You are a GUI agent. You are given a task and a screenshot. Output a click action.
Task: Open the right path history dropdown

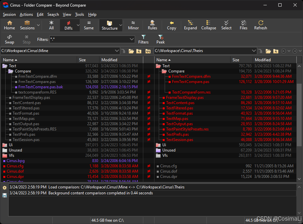coord(254,51)
